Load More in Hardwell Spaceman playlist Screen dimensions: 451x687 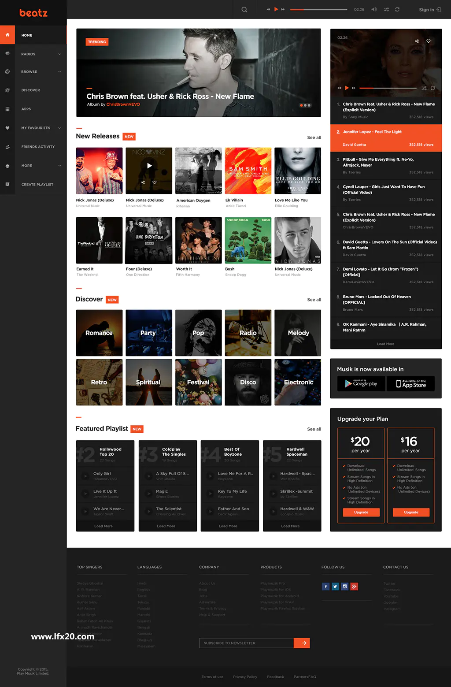(290, 526)
